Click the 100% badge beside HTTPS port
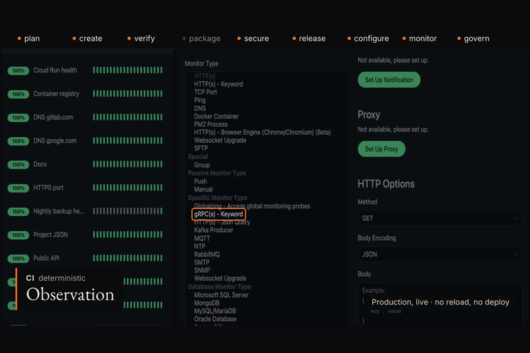This screenshot has width=530, height=353. coord(18,188)
